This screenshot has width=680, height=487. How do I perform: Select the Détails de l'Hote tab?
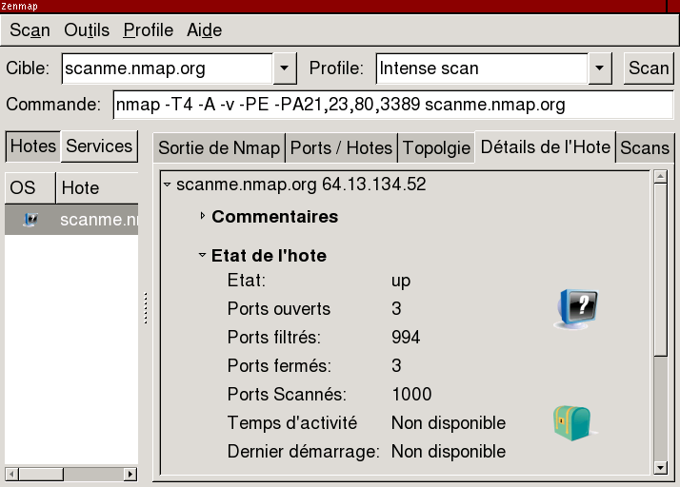click(545, 147)
